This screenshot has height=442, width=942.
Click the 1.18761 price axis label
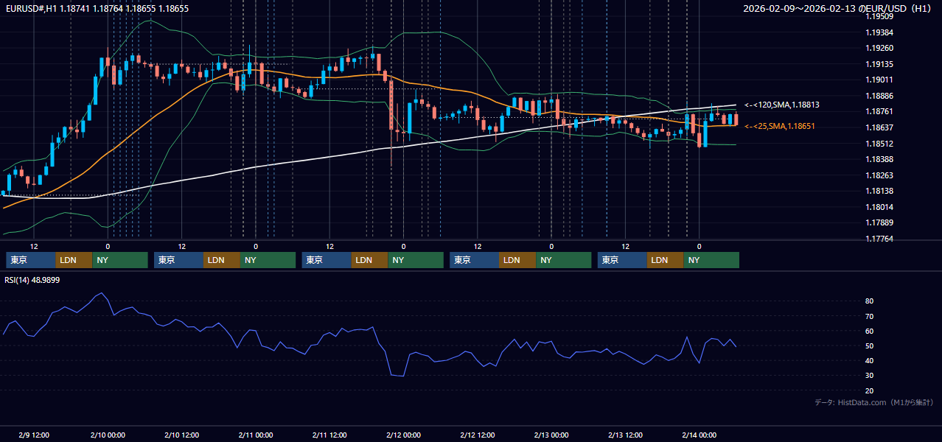coord(879,111)
